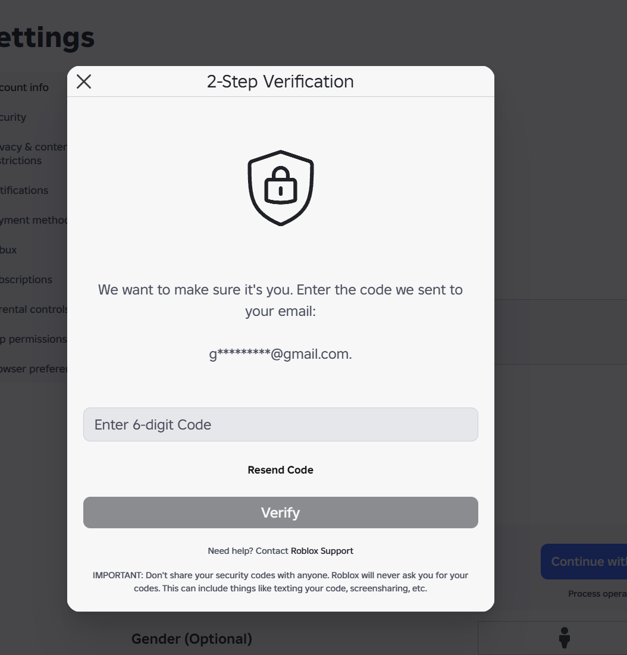
Task: Open the App permissions tab
Action: click(33, 339)
